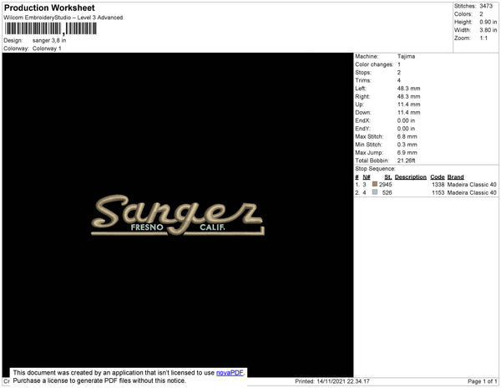Click the Down value 11.4 mm
This screenshot has height=388, width=501.
pyautogui.click(x=408, y=113)
